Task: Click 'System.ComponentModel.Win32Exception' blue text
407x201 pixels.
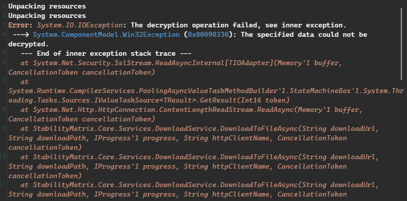Action: 106,35
